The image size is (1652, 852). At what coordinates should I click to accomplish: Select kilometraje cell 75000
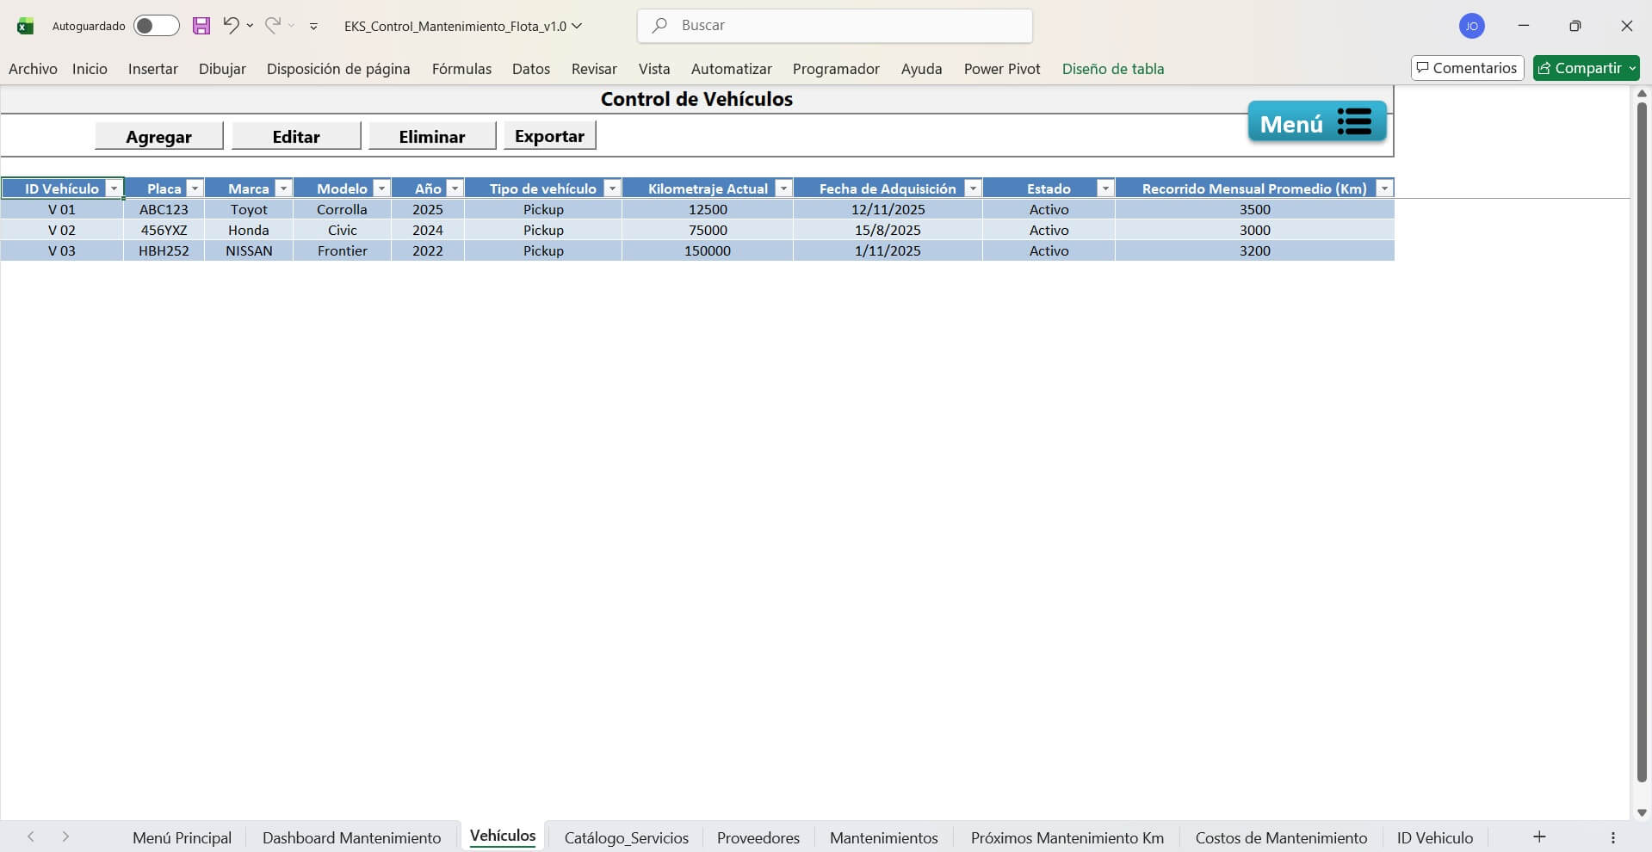coord(708,230)
